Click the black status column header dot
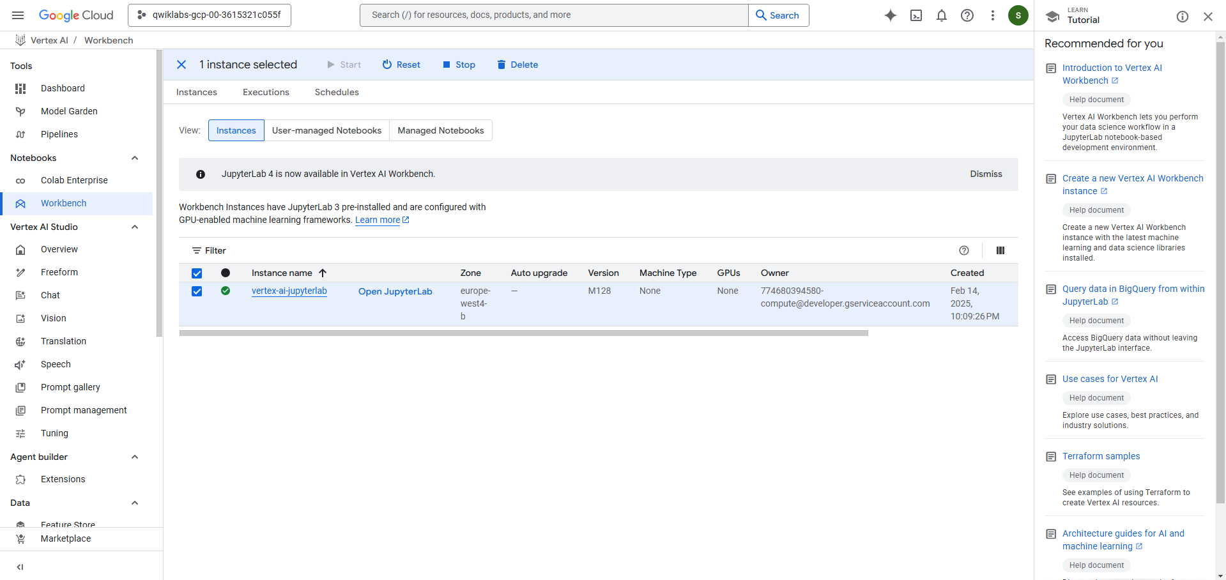1226x580 pixels. [226, 273]
